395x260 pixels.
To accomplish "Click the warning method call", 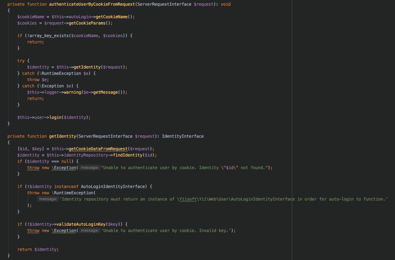I will [x=72, y=92].
